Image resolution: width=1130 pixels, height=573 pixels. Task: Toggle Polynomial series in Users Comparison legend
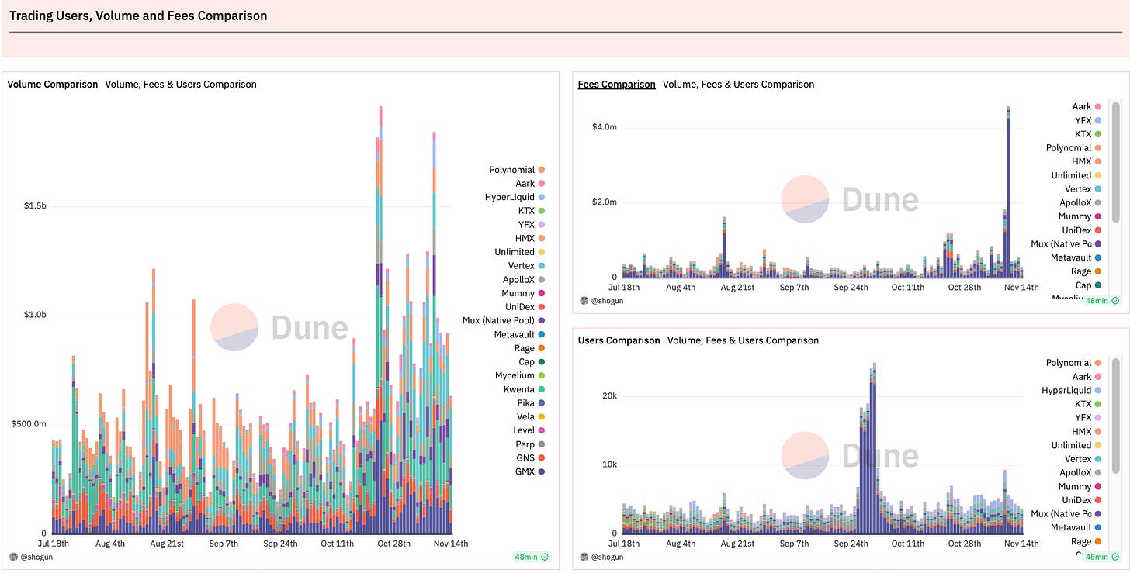[x=1073, y=363]
